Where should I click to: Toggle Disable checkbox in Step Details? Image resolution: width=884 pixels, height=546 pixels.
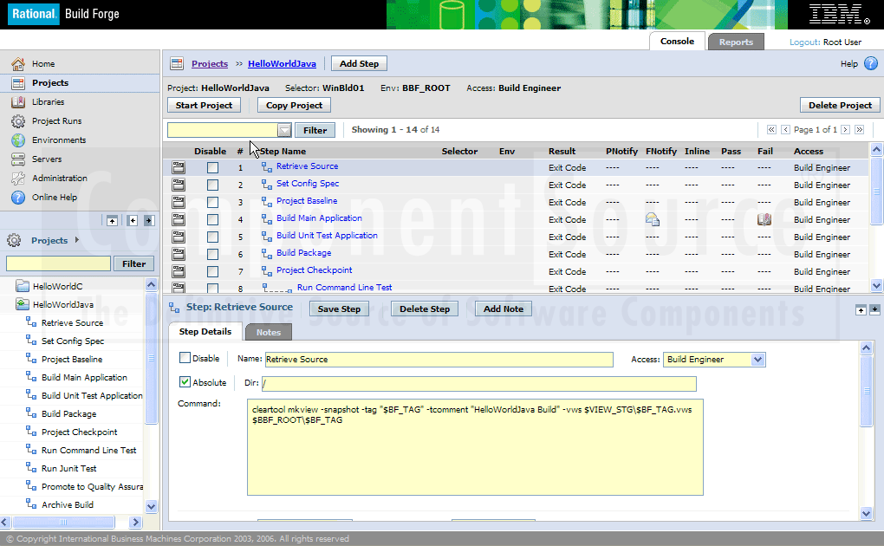pos(185,358)
